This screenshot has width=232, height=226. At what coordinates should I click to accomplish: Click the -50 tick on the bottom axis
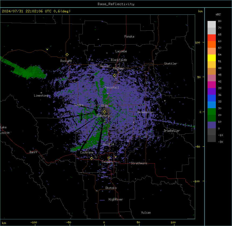click(x=69, y=223)
